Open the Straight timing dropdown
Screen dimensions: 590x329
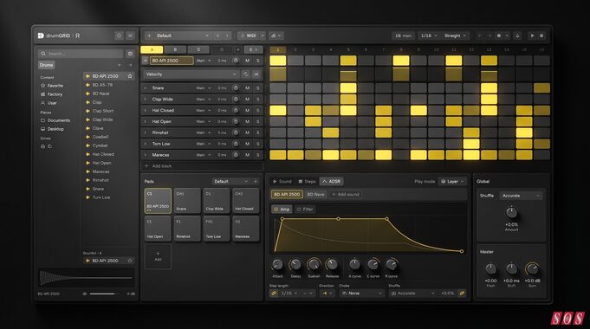tap(455, 35)
